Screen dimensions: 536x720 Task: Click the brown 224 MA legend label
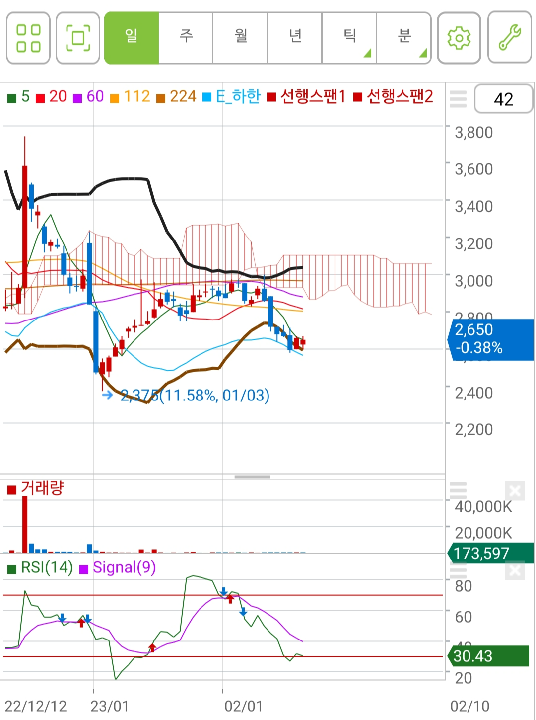tap(183, 96)
